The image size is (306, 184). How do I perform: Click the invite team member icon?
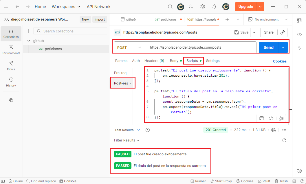tap(191, 7)
